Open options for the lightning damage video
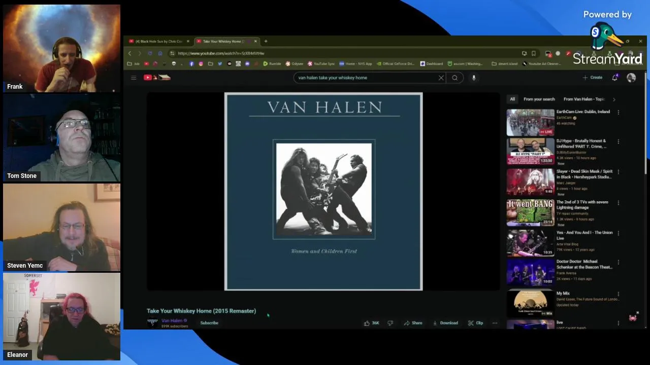Screen dimensions: 650x365 [618, 203]
